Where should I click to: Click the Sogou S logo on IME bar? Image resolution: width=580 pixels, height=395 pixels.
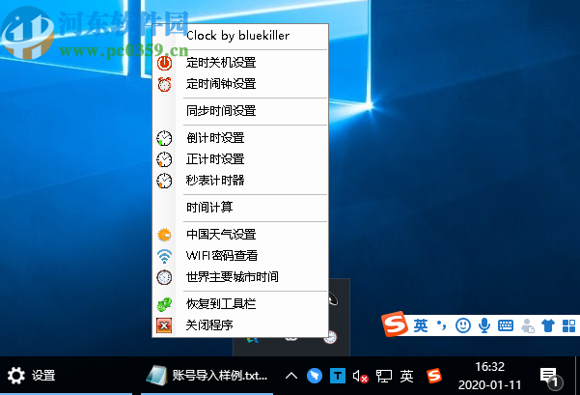395,324
